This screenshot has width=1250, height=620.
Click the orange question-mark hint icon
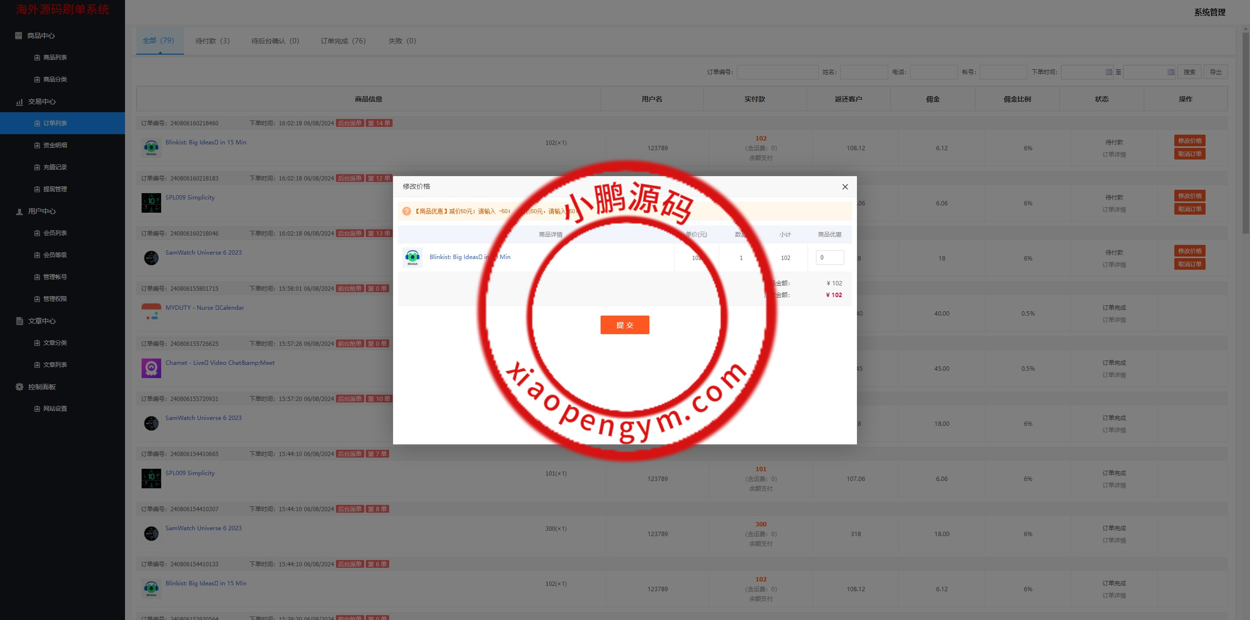point(406,211)
